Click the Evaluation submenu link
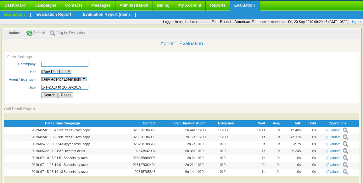The image size is (363, 183). tap(15, 14)
